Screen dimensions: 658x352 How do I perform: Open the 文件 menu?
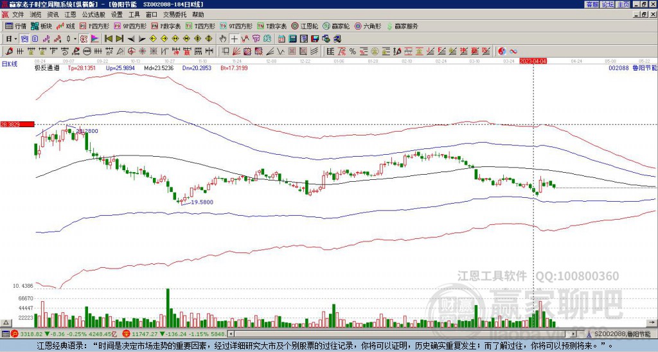(18, 15)
